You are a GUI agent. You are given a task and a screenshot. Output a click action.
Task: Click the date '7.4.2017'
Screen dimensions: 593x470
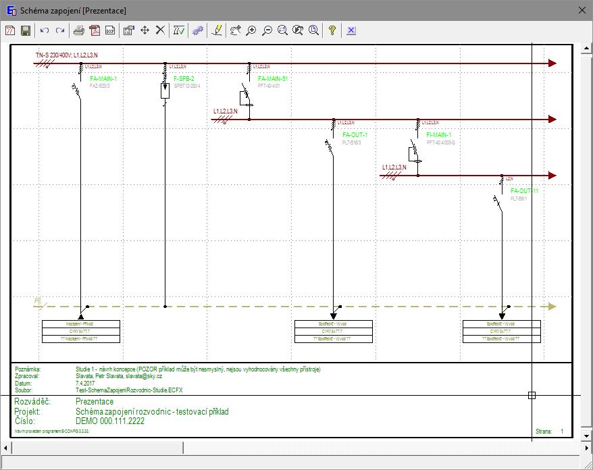coord(85,383)
